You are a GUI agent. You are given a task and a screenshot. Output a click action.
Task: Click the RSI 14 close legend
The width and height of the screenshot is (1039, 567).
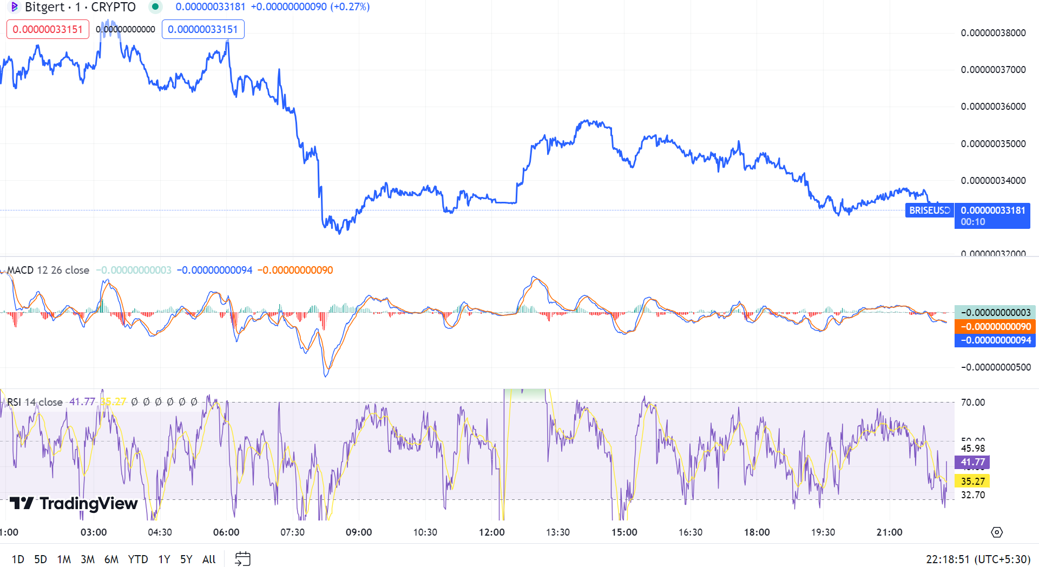pos(35,402)
